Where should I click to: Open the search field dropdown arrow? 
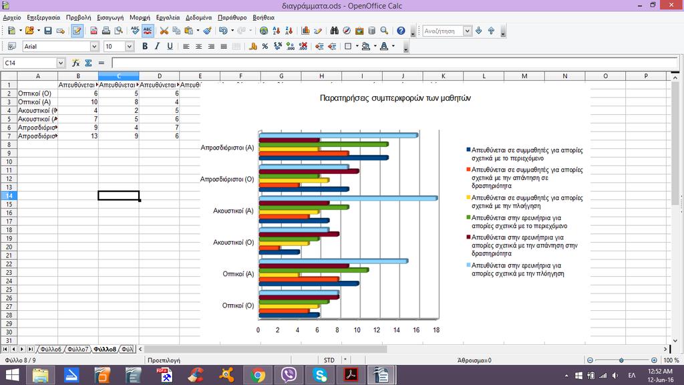click(x=467, y=31)
